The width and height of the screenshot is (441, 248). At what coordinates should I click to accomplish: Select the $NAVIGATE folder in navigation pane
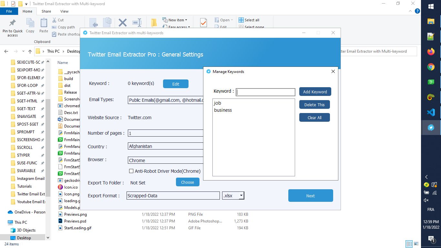click(26, 116)
